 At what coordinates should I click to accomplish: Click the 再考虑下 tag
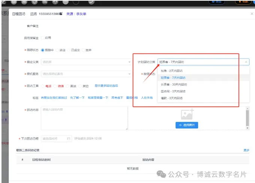(x=117, y=98)
